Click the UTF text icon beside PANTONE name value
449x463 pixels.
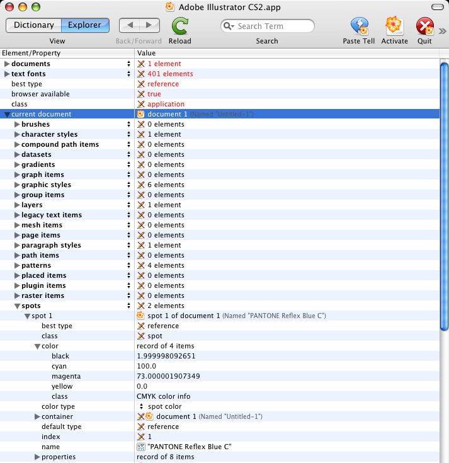[141, 447]
